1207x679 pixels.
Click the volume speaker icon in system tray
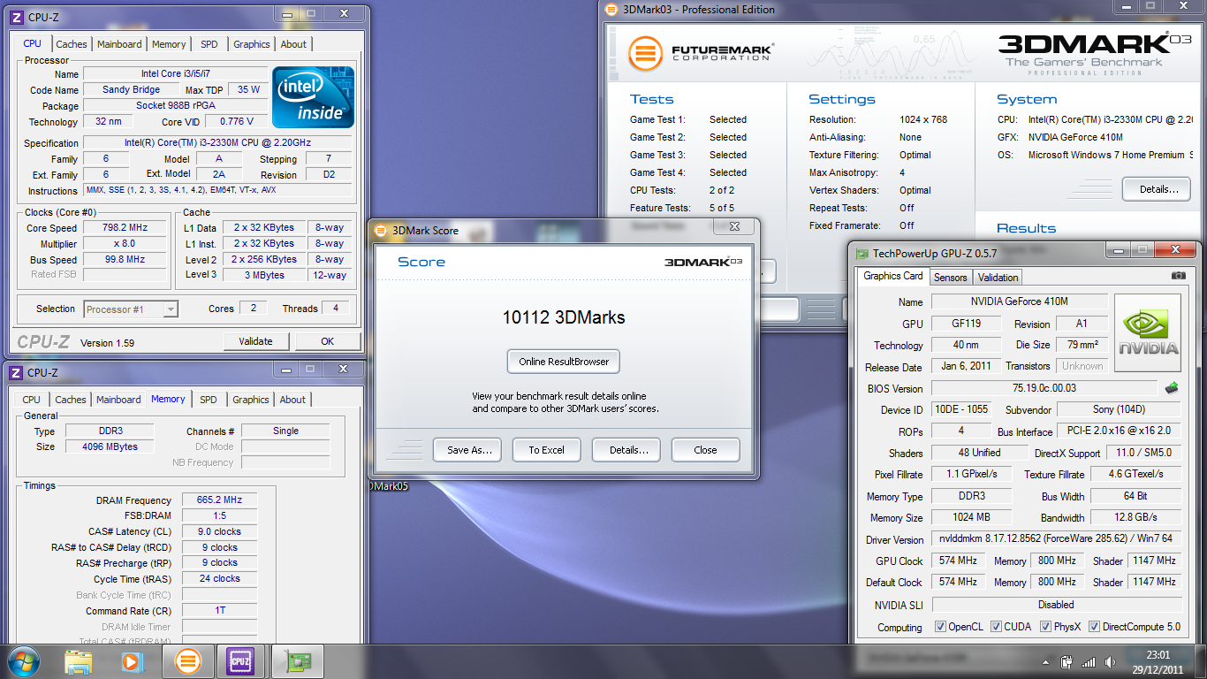tap(1110, 661)
